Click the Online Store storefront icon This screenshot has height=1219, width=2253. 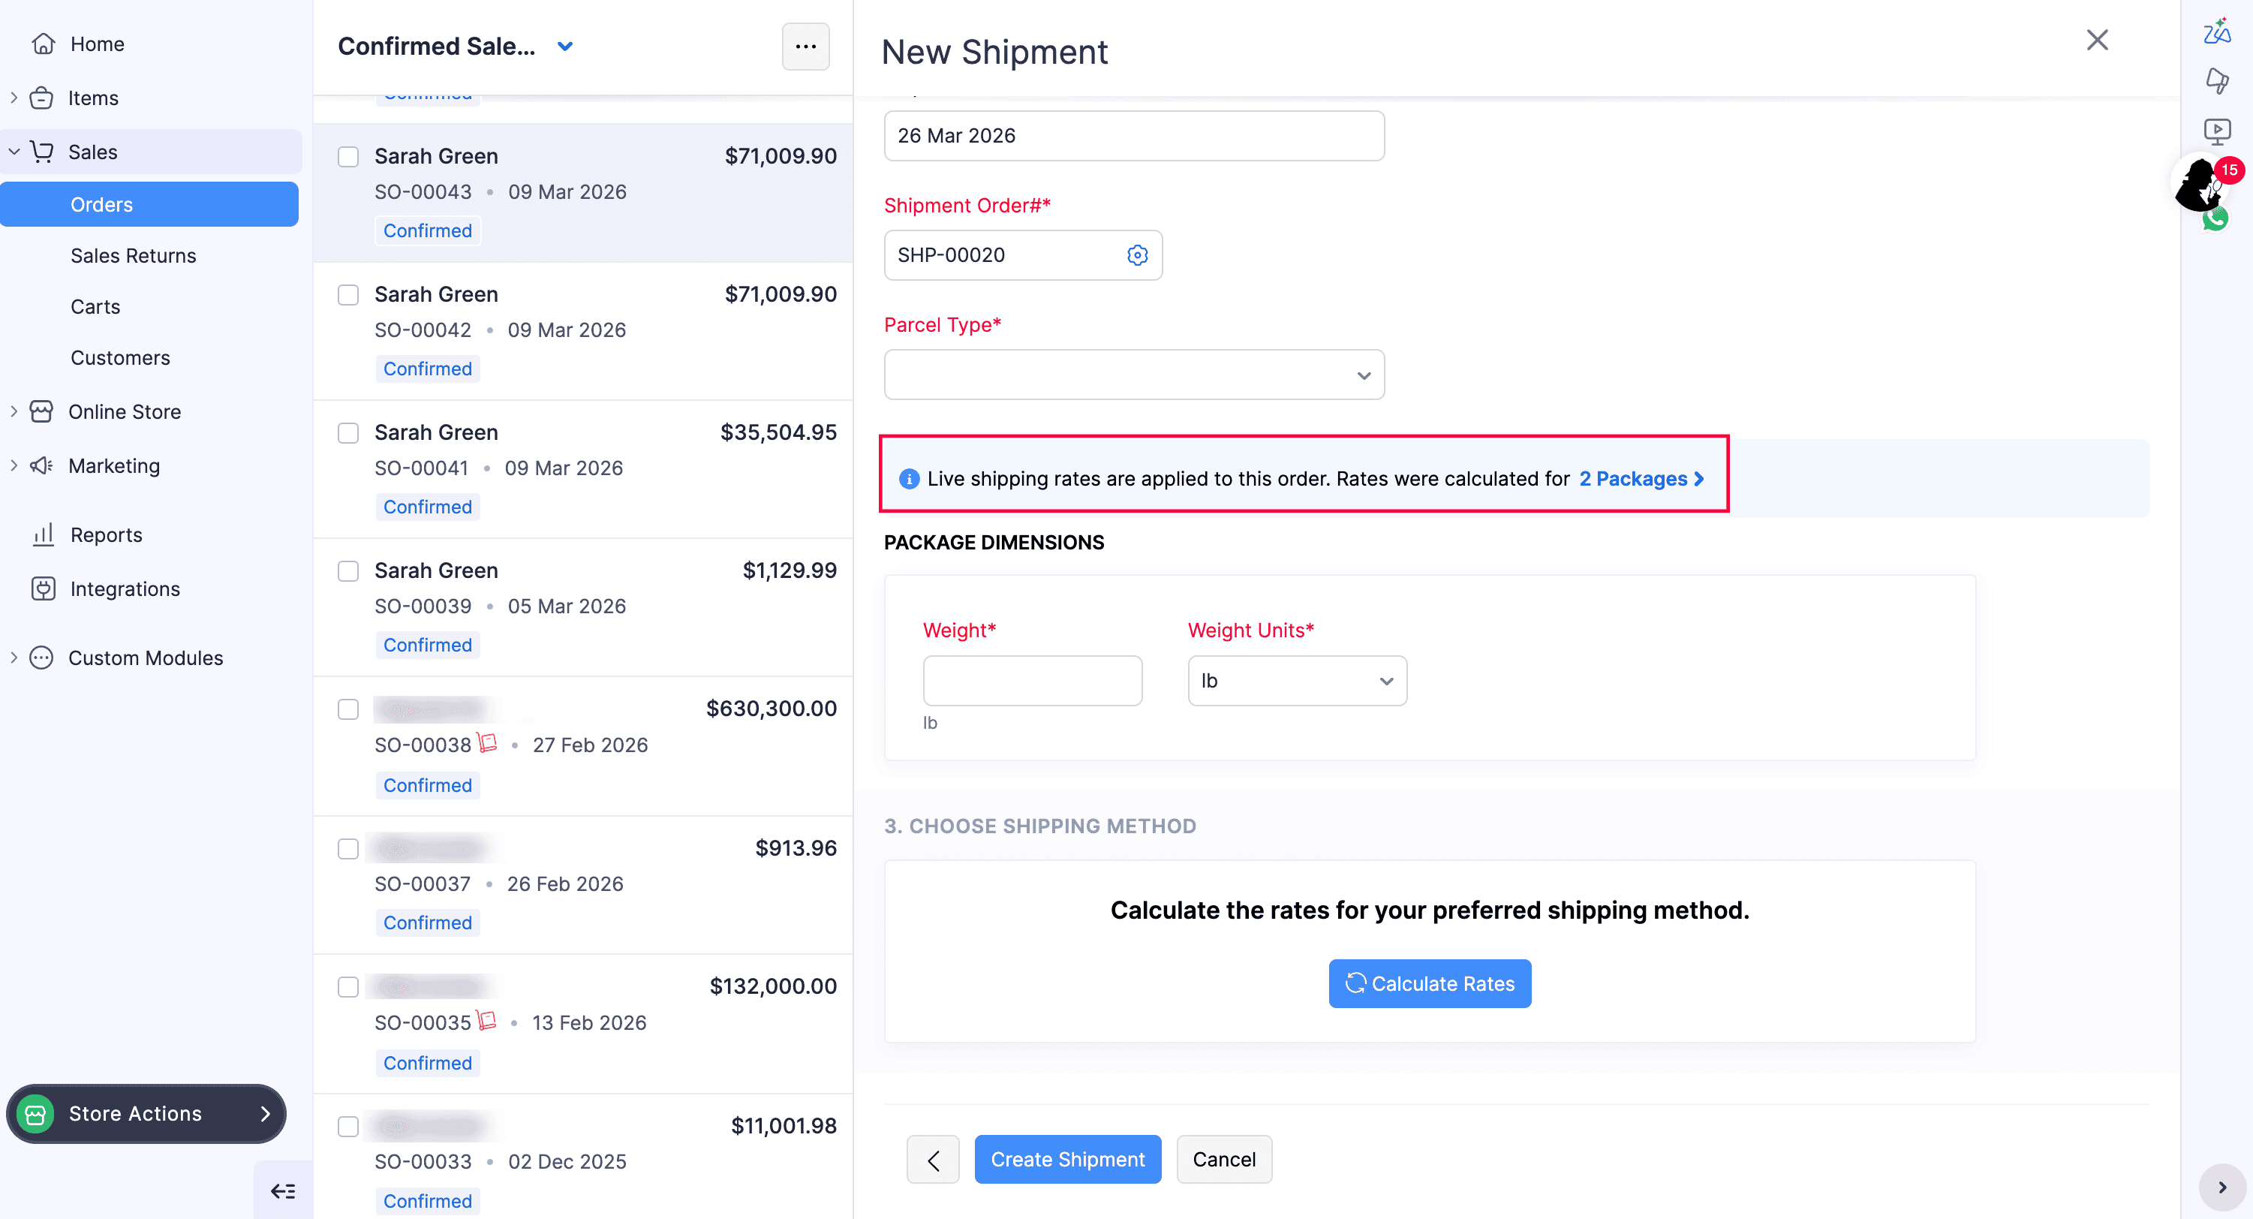tap(41, 412)
